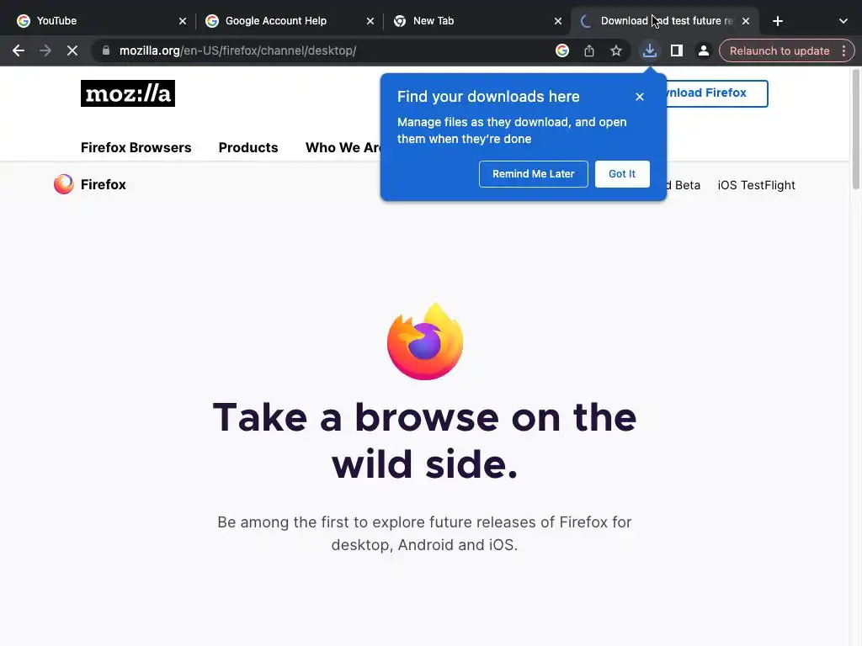The width and height of the screenshot is (862, 646).
Task: Click the Be among the first paragraph
Action: pyautogui.click(x=424, y=533)
